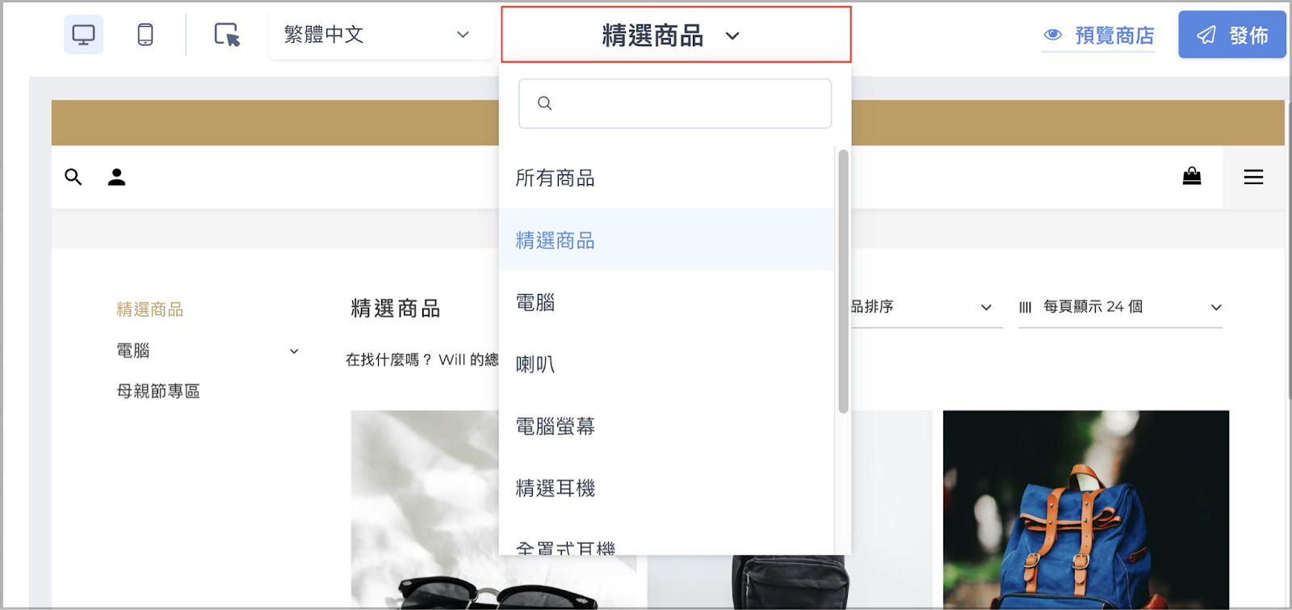The image size is (1292, 610).
Task: Open the 每頁顯示 24 個 dropdown
Action: [1120, 307]
